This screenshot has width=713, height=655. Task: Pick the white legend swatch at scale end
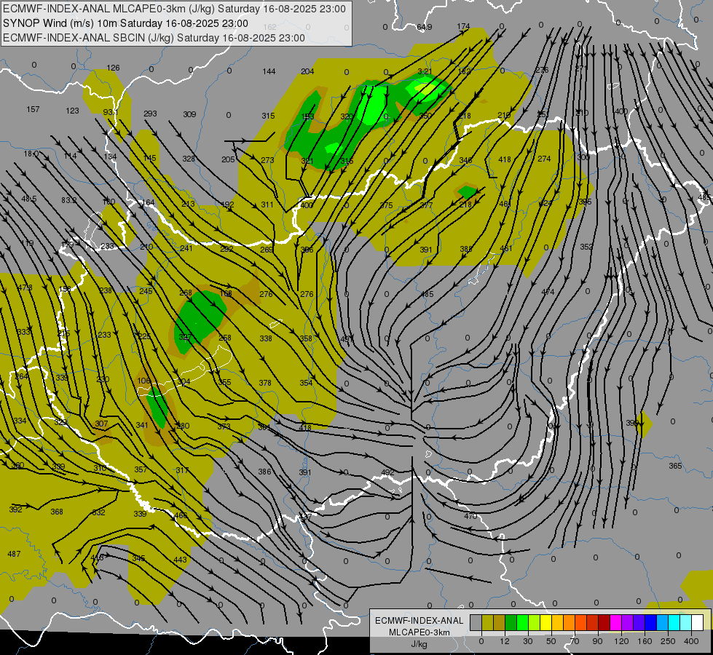[698, 623]
